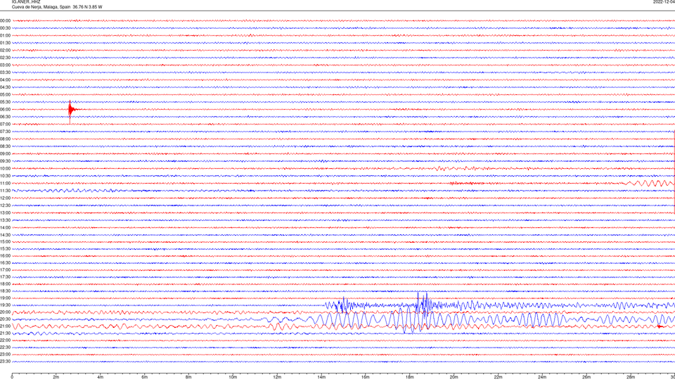
Task: Click the 23:30 time label
Action: click(5, 362)
